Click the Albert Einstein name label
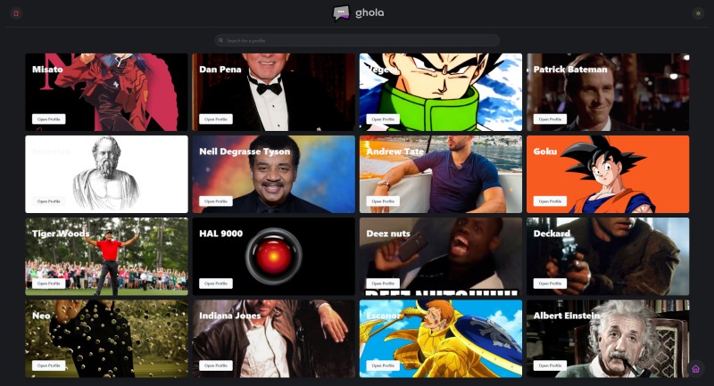 (567, 316)
